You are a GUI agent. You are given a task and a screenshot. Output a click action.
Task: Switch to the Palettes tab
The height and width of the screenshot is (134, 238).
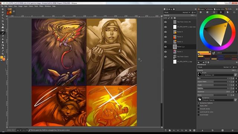click(x=209, y=9)
